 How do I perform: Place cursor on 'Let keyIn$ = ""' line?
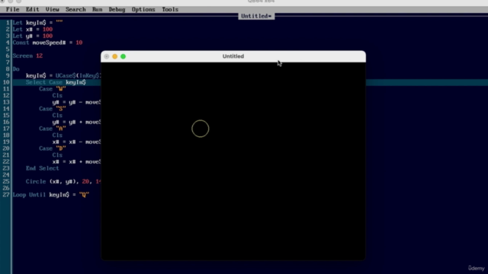point(37,23)
